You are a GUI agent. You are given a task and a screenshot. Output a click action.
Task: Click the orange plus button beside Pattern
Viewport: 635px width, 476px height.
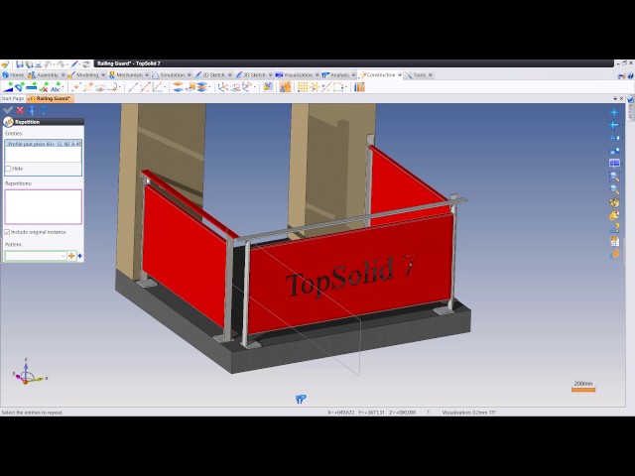(x=71, y=256)
